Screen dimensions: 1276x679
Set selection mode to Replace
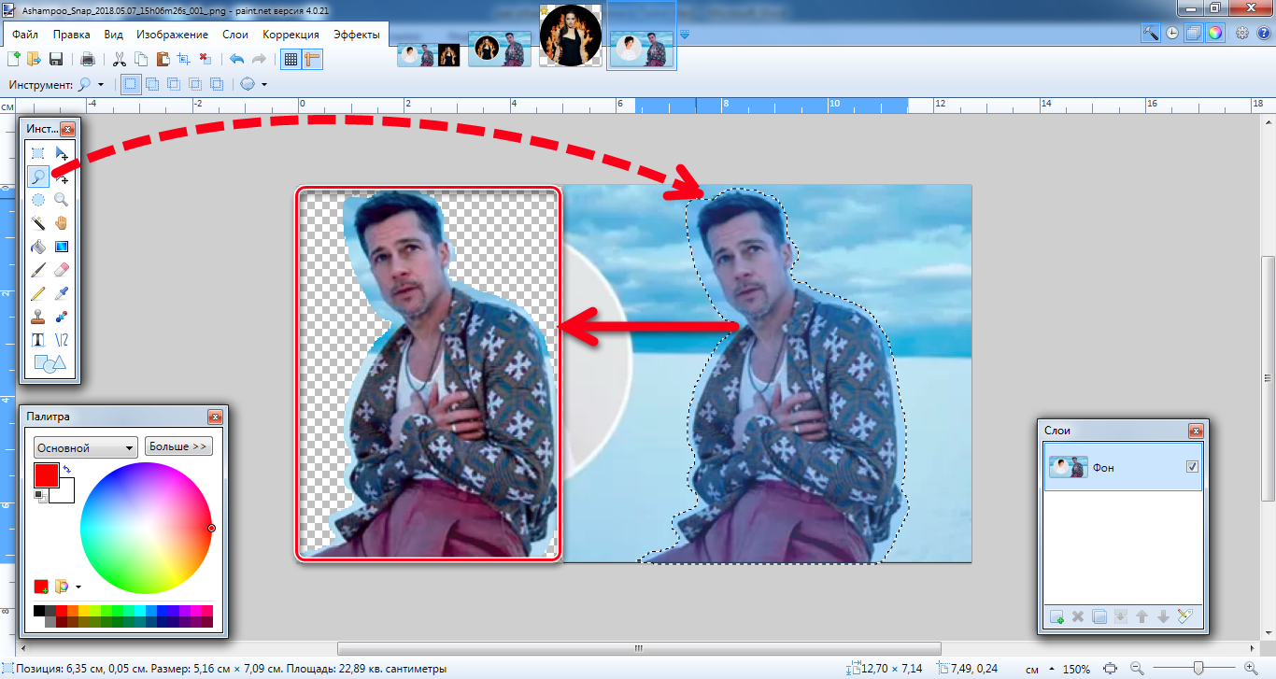pyautogui.click(x=130, y=84)
